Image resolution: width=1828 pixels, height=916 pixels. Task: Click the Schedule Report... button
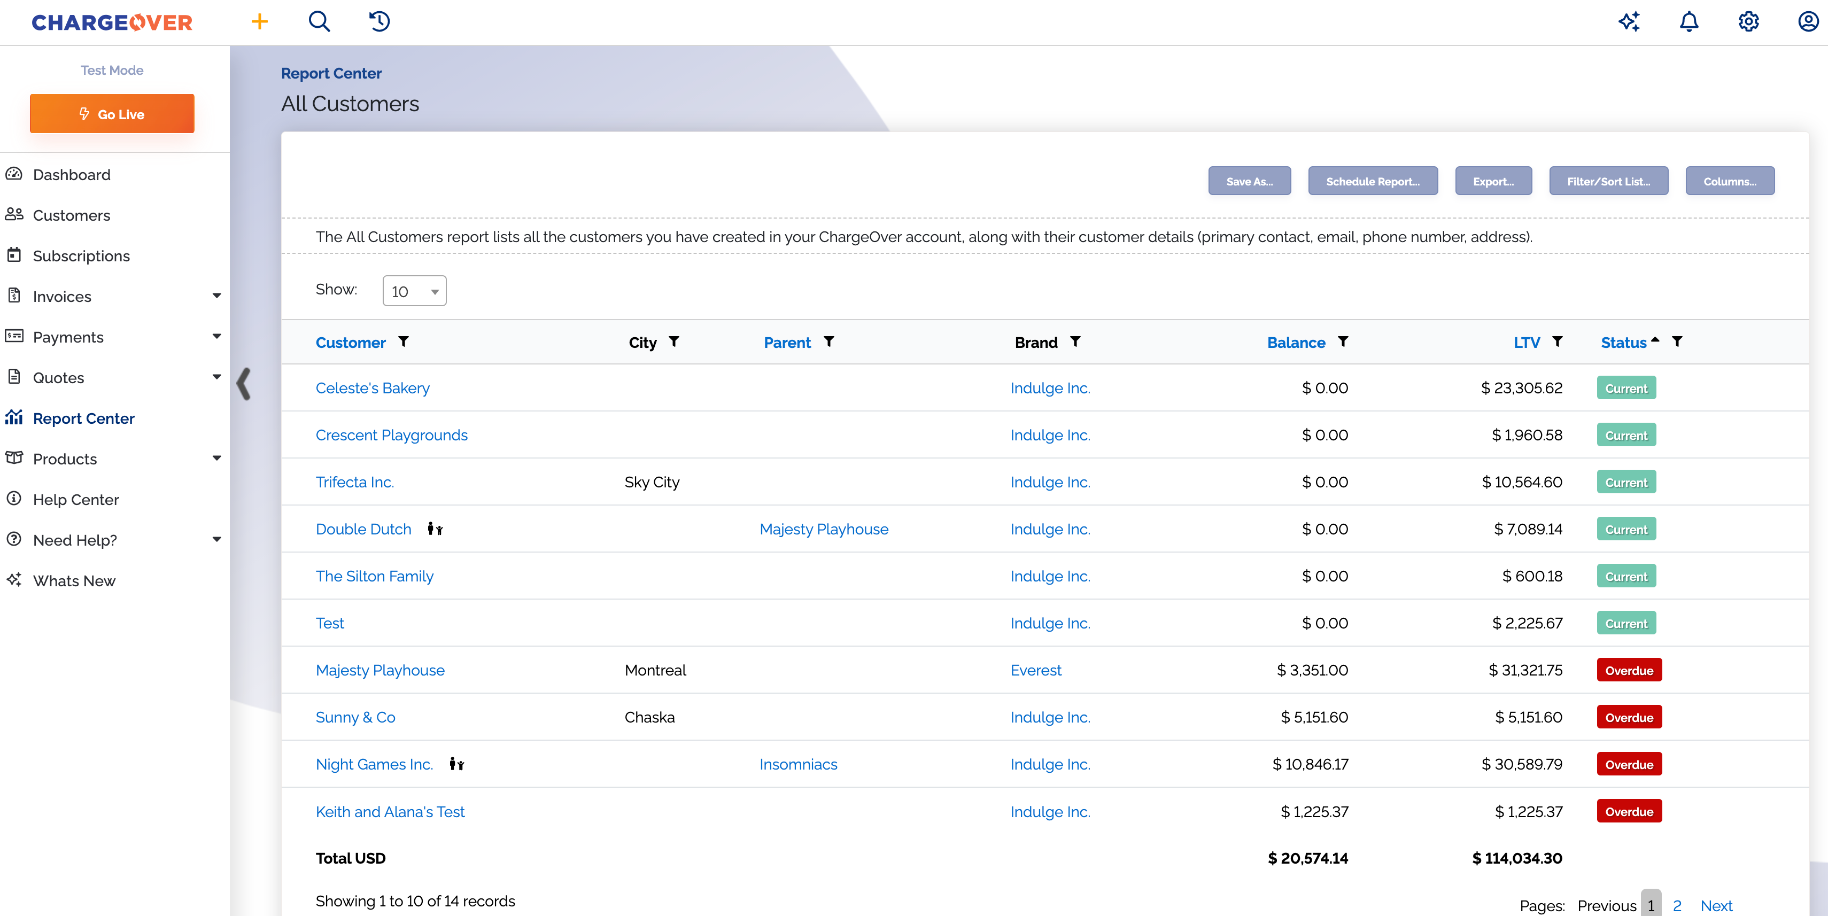(1373, 181)
